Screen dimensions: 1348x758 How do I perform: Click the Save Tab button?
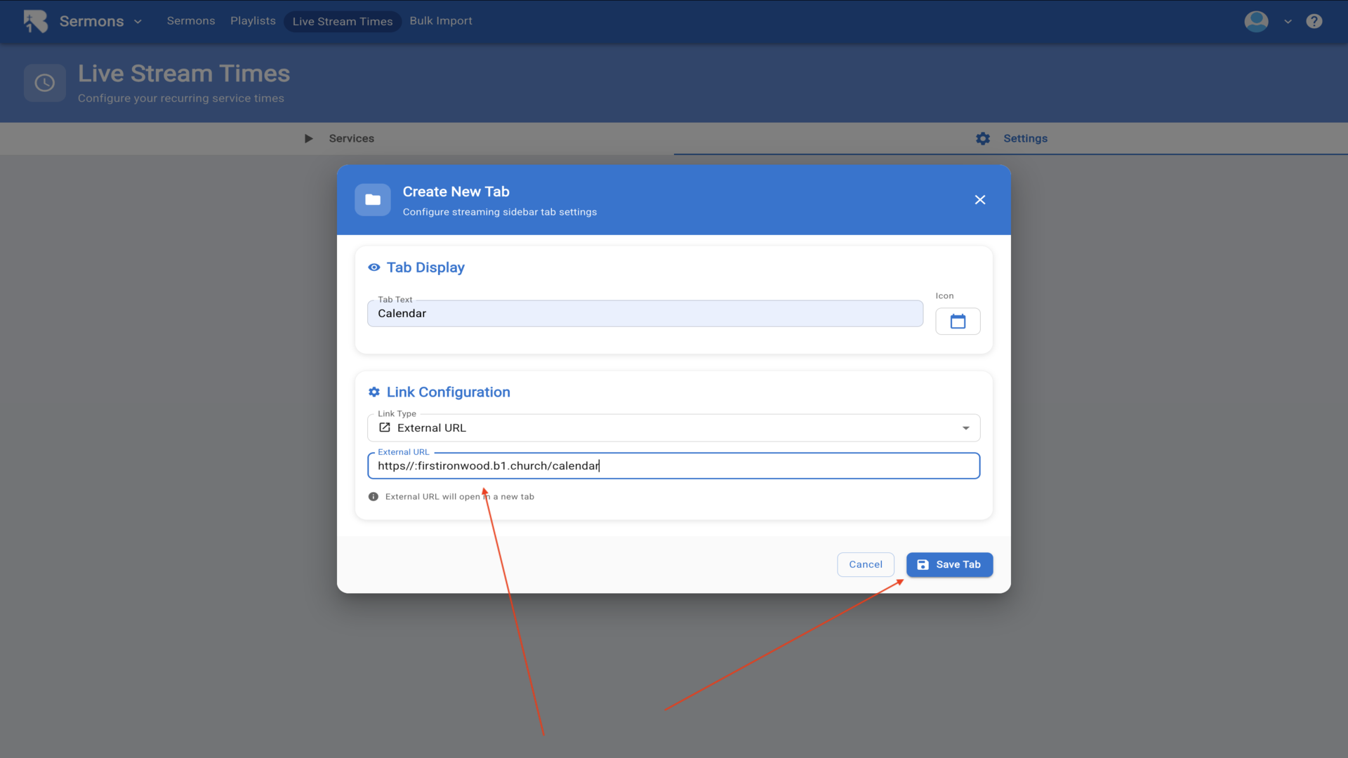[x=949, y=565]
